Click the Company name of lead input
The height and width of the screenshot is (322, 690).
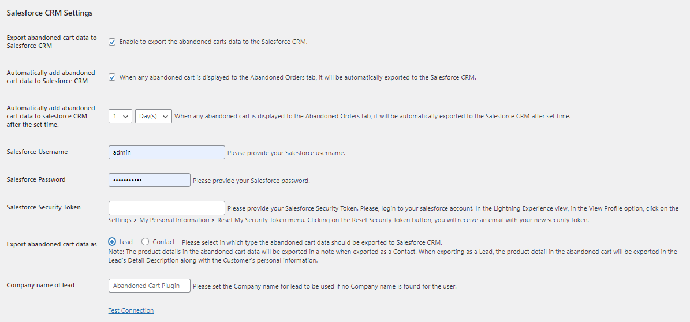click(x=149, y=286)
